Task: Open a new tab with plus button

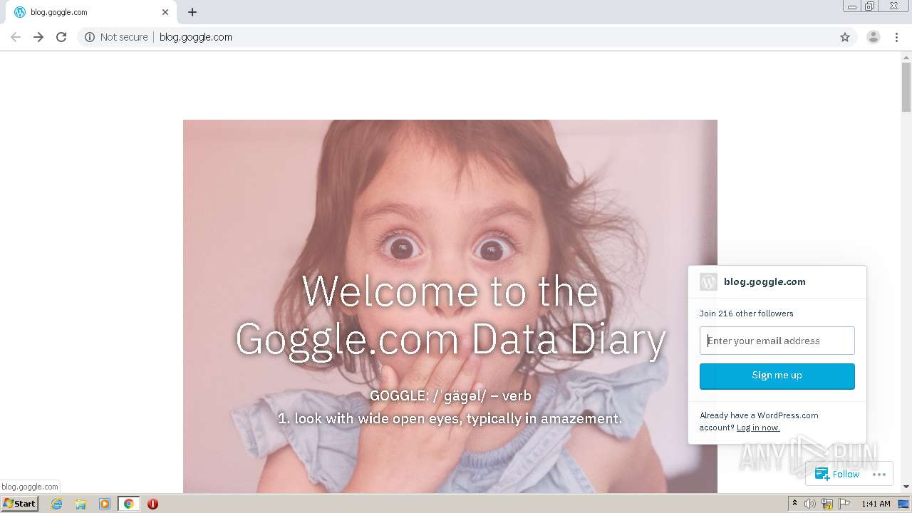Action: tap(192, 12)
